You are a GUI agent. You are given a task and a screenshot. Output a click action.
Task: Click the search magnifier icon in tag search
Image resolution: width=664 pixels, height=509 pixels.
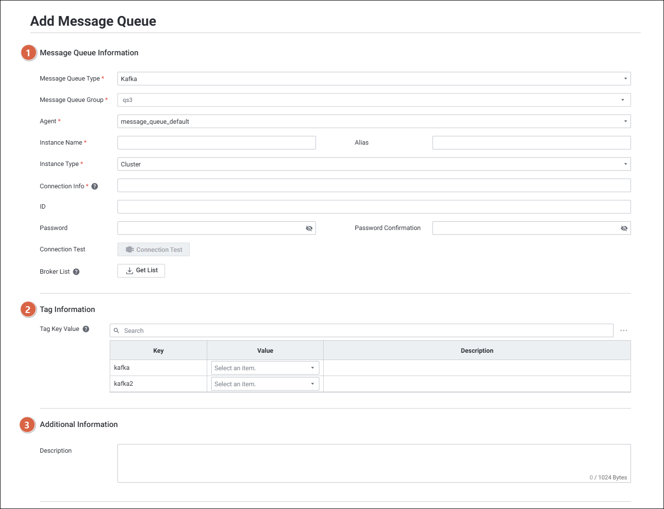point(116,331)
